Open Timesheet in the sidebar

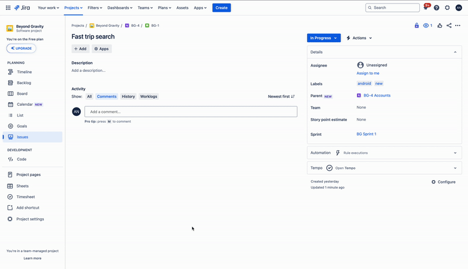click(x=33, y=197)
